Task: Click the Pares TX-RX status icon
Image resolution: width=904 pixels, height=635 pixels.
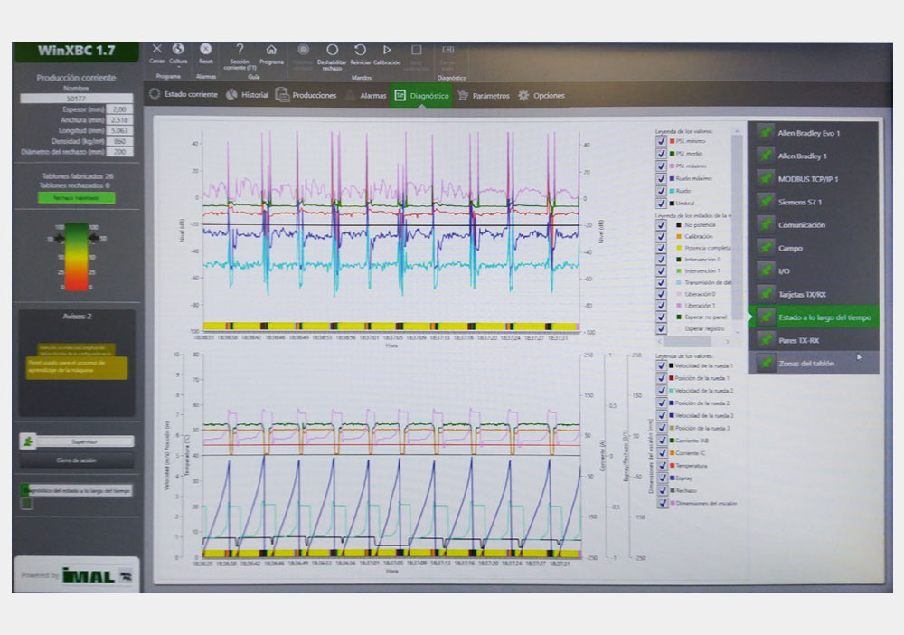Action: [766, 340]
